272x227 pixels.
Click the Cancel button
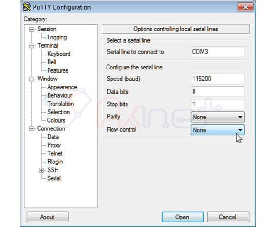click(228, 217)
